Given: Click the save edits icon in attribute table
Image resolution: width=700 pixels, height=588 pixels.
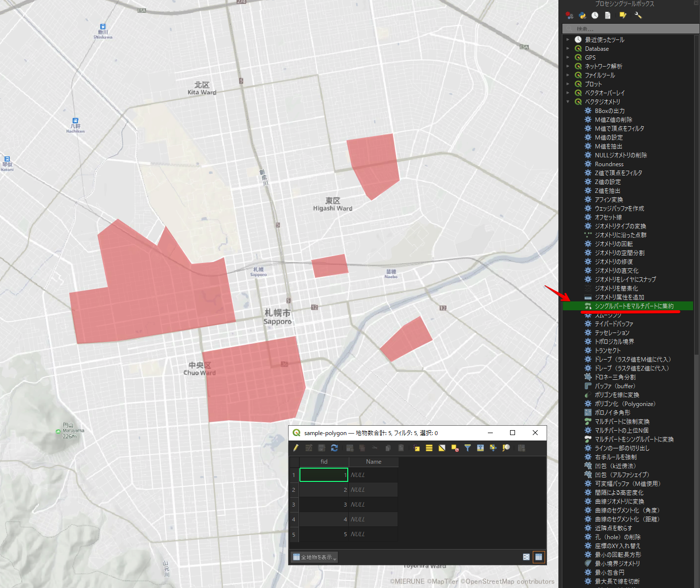Looking at the screenshot, I should click(322, 448).
